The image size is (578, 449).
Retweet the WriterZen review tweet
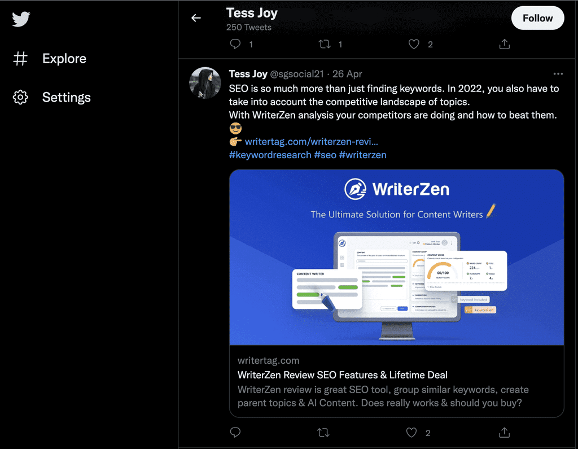[323, 433]
